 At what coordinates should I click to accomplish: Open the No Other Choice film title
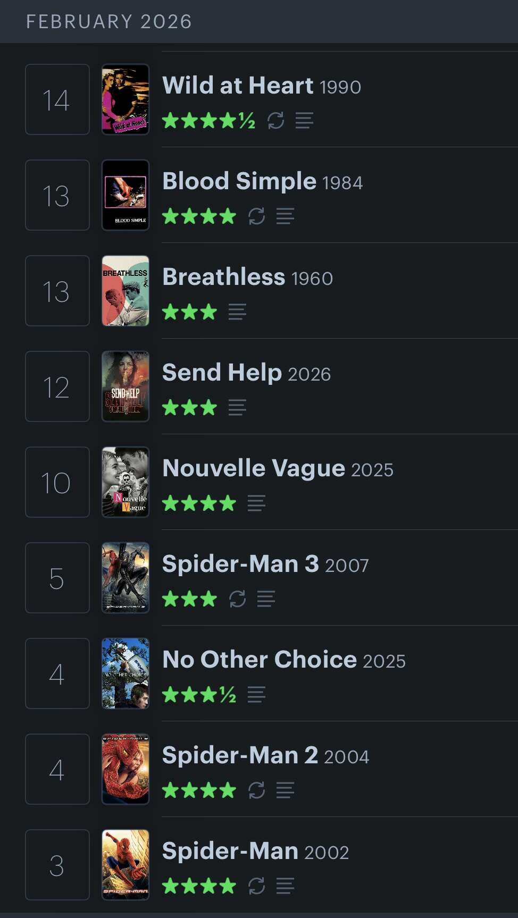[x=259, y=660]
